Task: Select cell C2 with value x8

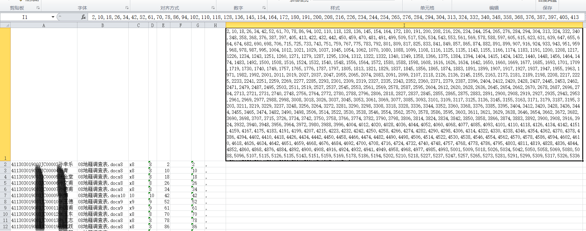Action: pos(138,164)
